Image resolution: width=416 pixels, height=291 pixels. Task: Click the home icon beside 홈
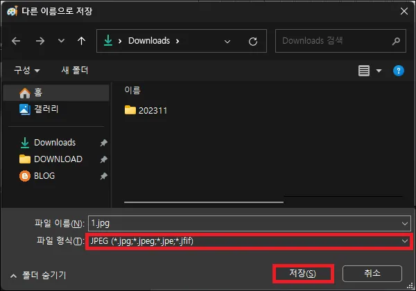tap(25, 93)
